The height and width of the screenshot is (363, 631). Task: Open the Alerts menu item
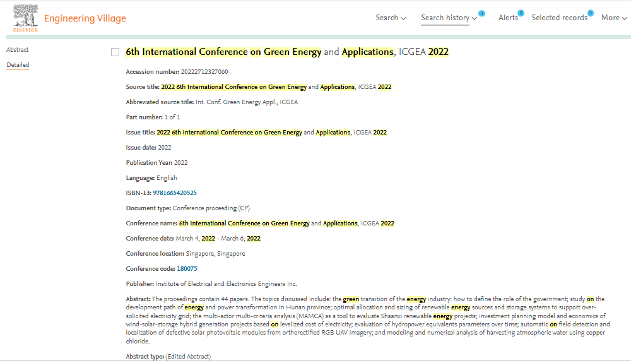508,18
